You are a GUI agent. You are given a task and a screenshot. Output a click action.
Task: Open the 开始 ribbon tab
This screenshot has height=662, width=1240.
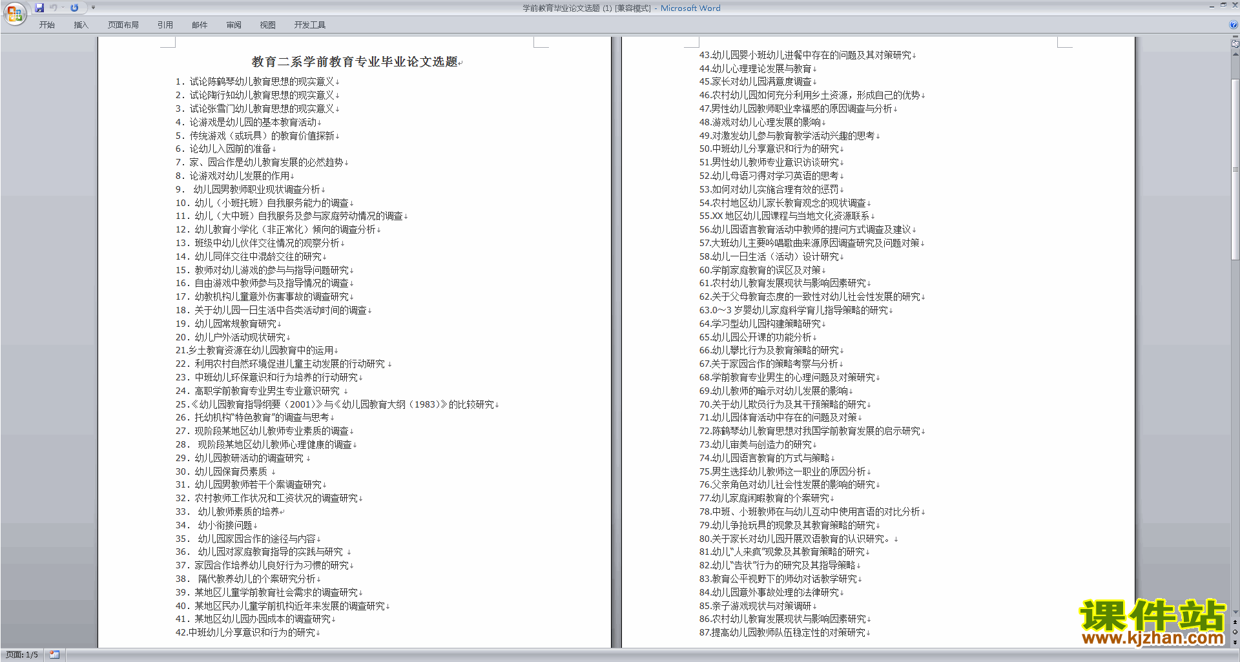click(46, 25)
